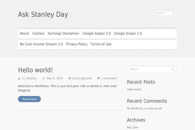
Task: Click the tag icon beside Uncategorized
Action: (70, 78)
